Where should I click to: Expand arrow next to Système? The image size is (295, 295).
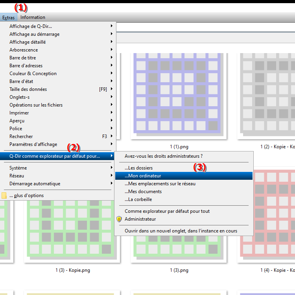coord(112,168)
